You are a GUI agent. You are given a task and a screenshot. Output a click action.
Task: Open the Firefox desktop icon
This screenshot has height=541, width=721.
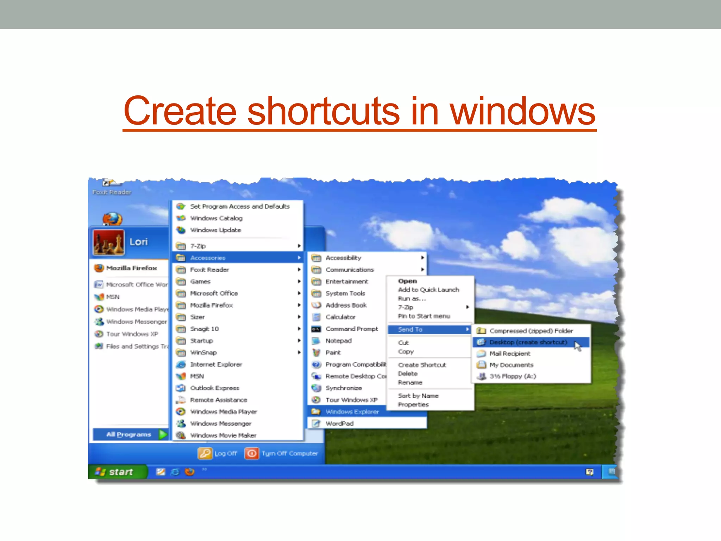click(x=112, y=219)
